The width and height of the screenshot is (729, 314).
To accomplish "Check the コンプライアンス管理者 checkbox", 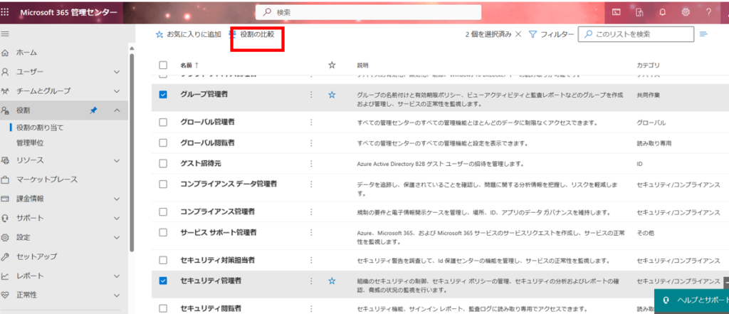I will (163, 211).
